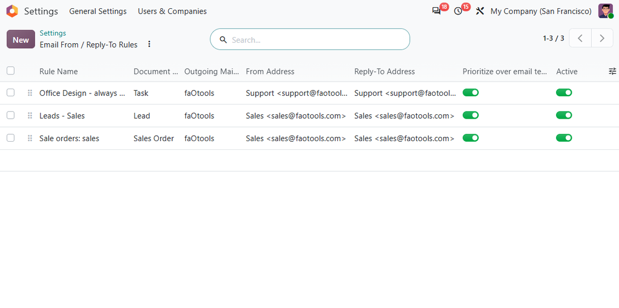
Task: Open the actions kebab menu beside breadcrumb
Action: point(149,44)
